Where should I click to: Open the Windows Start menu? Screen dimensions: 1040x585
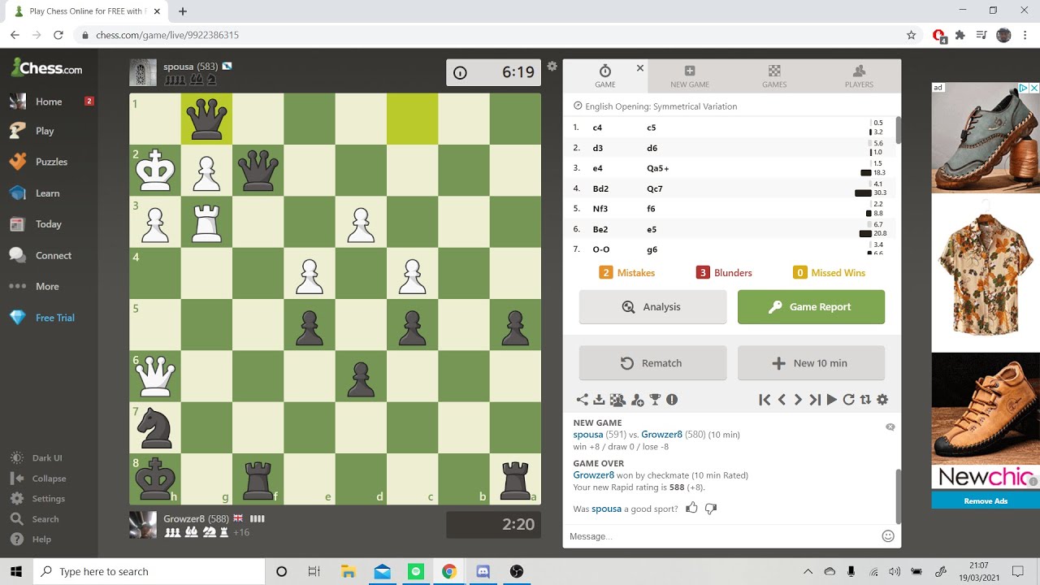tap(16, 571)
